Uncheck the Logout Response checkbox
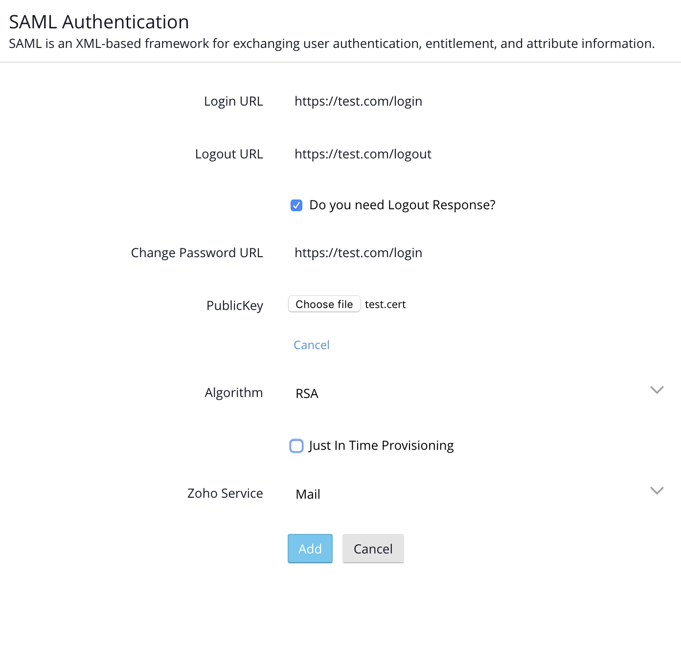The width and height of the screenshot is (681, 663). 296,205
